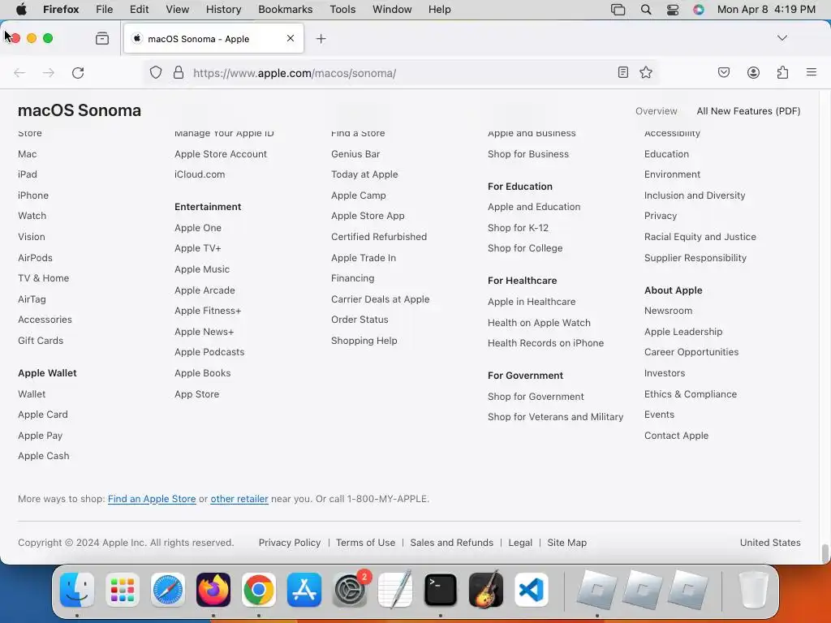Open the Apple Card link
The image size is (831, 623).
point(43,415)
